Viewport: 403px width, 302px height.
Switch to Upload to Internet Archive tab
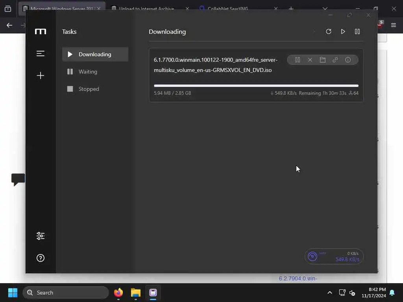[146, 9]
